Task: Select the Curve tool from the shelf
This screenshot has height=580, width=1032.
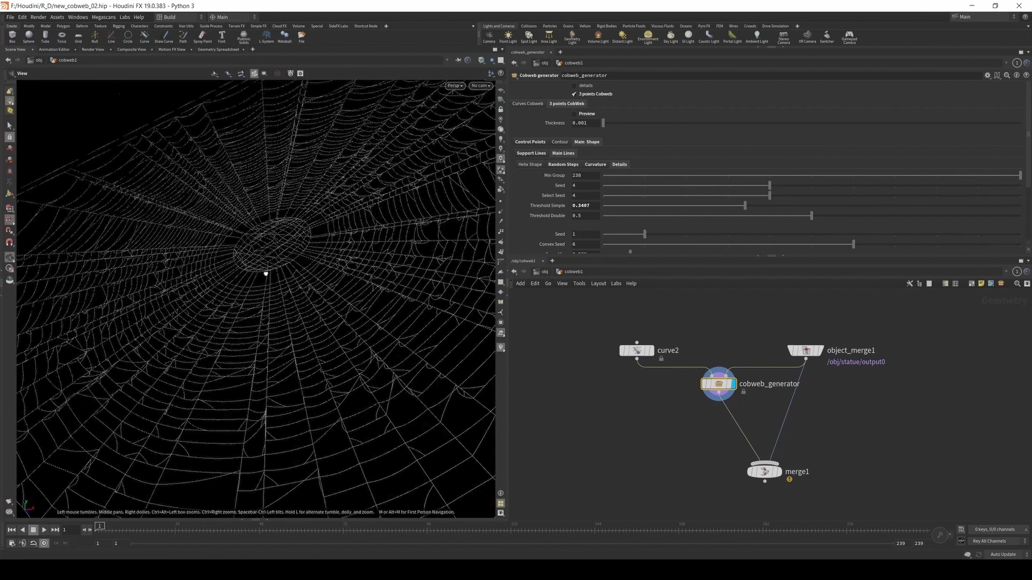Action: (144, 36)
